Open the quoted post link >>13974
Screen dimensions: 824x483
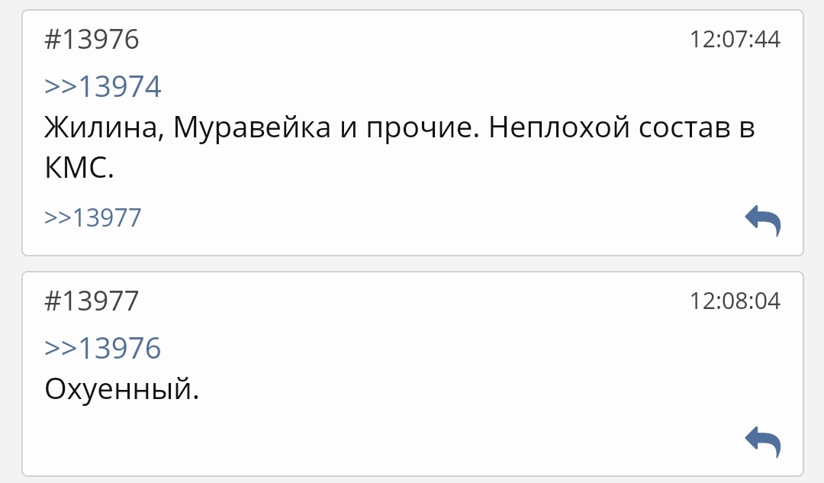click(103, 87)
